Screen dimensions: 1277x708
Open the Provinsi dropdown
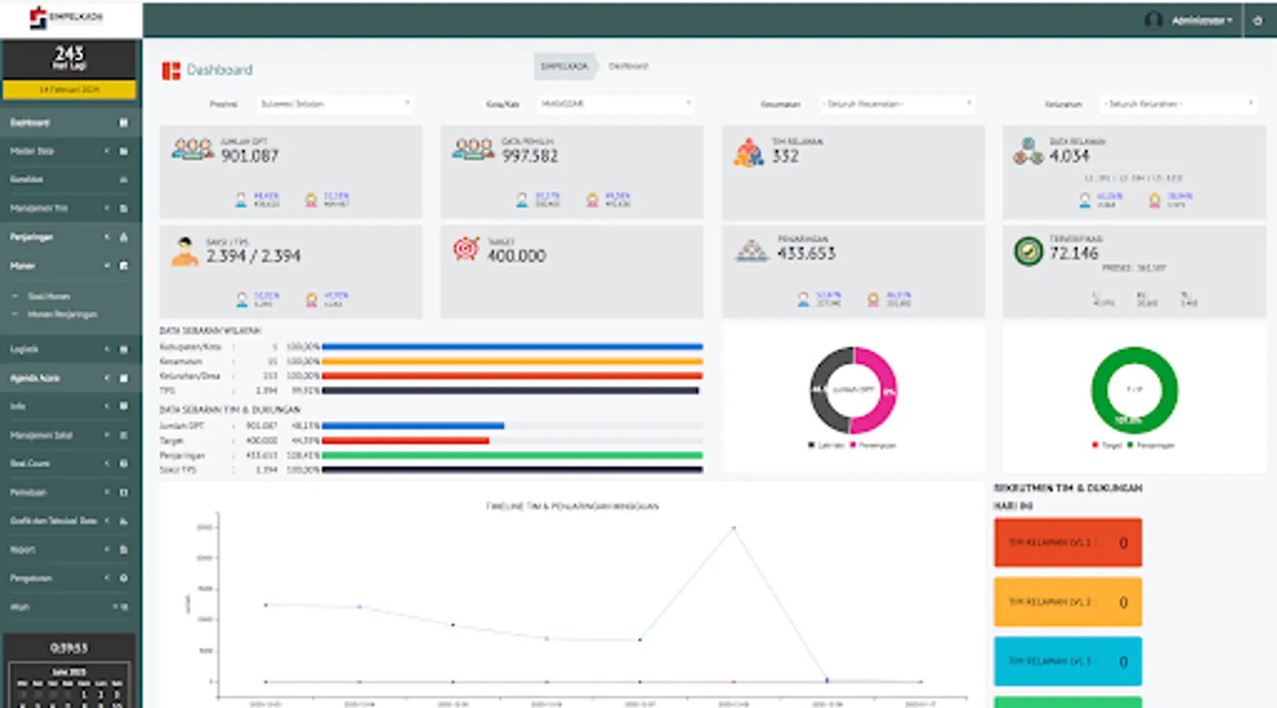point(334,104)
